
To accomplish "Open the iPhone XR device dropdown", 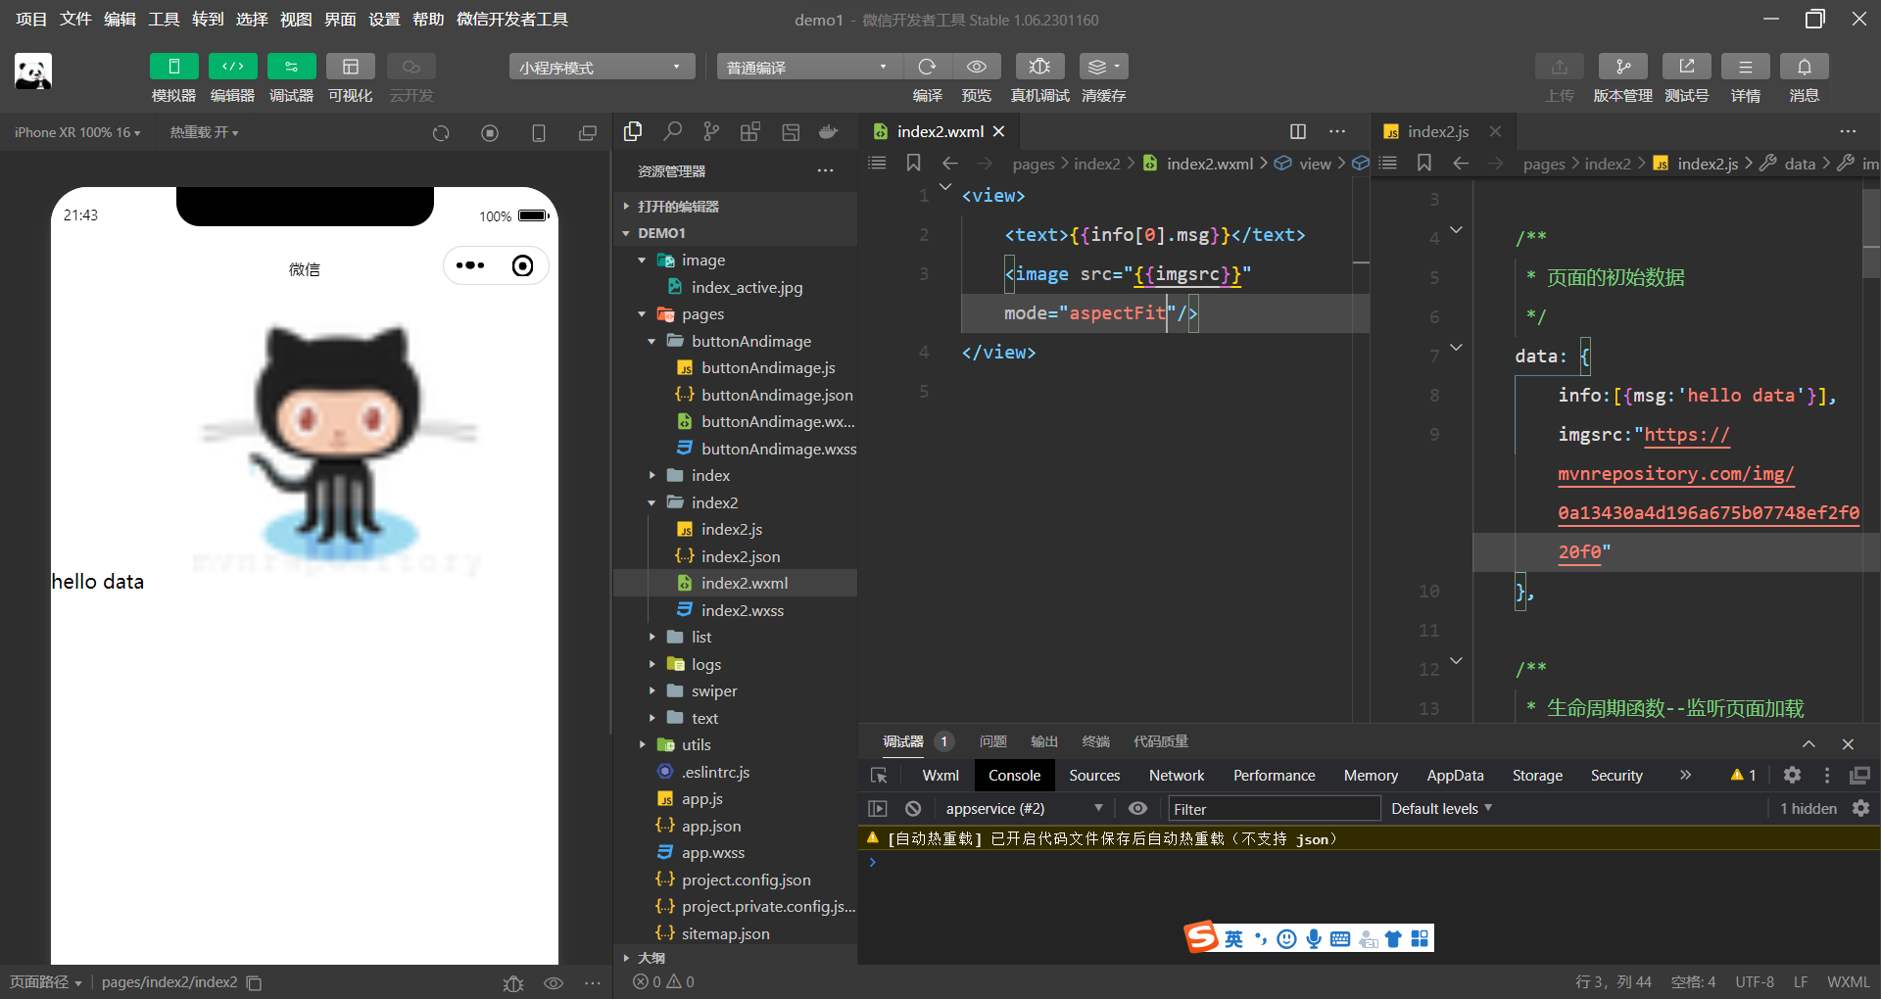I will click(76, 131).
